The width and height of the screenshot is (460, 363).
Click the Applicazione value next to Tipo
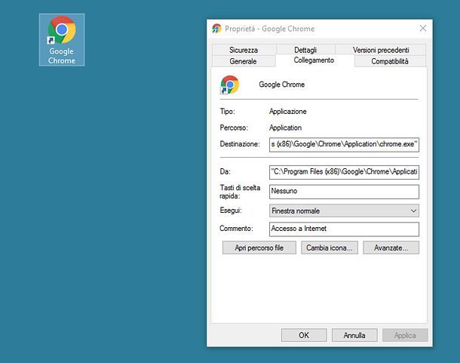pyautogui.click(x=288, y=111)
